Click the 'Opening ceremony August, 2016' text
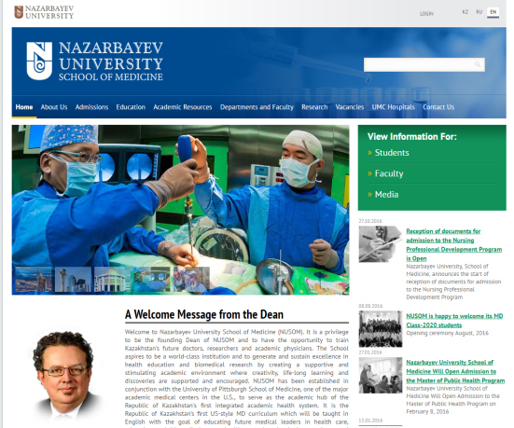This screenshot has width=514, height=428. (447, 333)
